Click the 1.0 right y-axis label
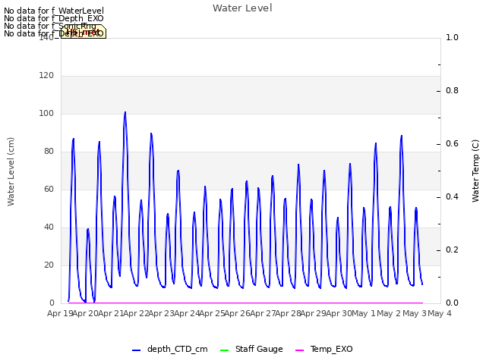This screenshot has height=364, width=486. pos(452,37)
